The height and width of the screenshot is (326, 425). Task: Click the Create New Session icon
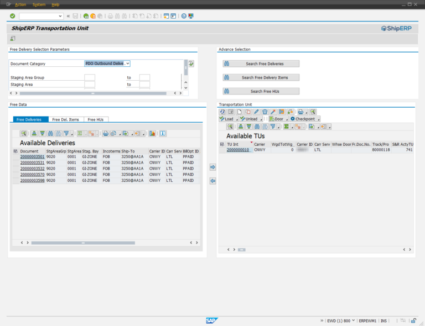pyautogui.click(x=166, y=16)
